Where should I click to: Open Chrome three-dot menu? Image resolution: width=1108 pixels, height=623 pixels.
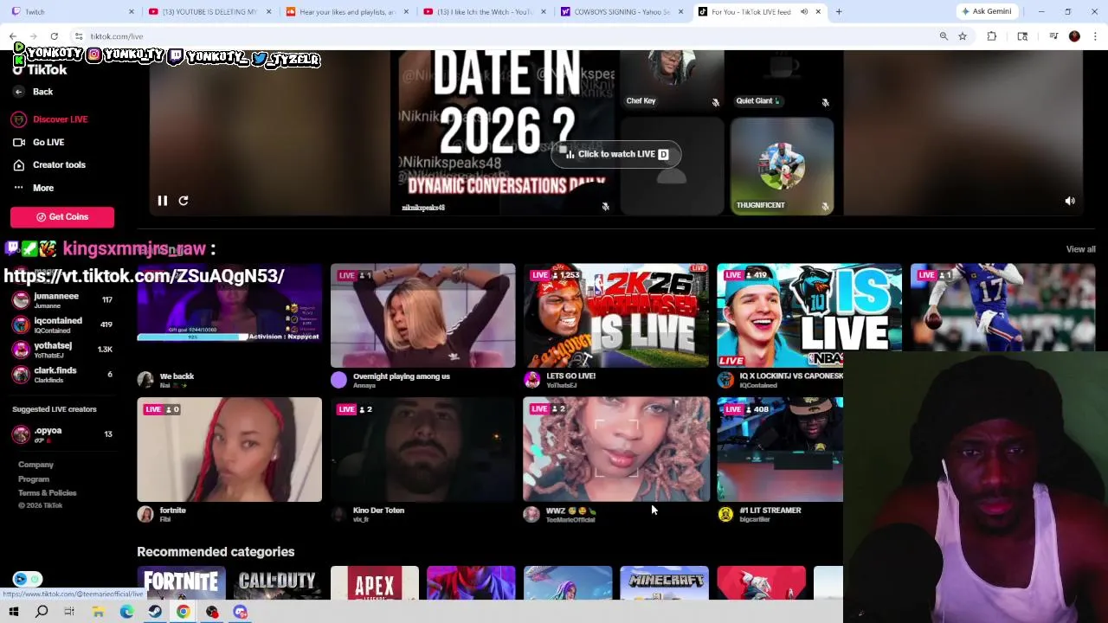pos(1096,36)
